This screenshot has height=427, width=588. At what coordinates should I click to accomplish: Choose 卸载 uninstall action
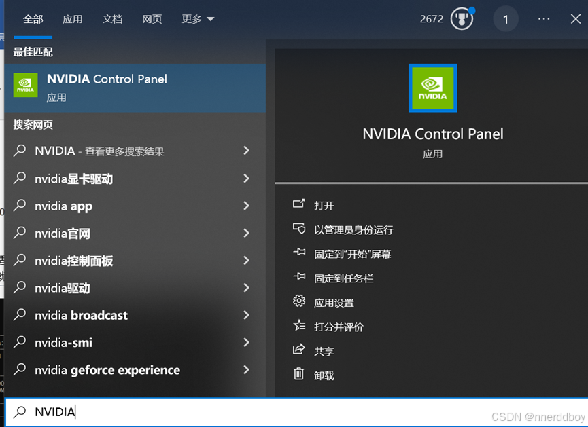click(324, 375)
